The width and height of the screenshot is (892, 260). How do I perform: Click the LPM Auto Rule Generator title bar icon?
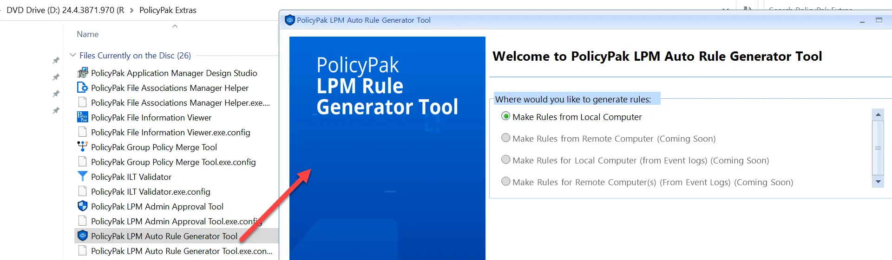pos(290,20)
